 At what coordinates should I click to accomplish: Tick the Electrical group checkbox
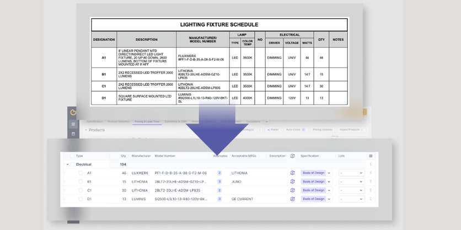click(x=72, y=165)
